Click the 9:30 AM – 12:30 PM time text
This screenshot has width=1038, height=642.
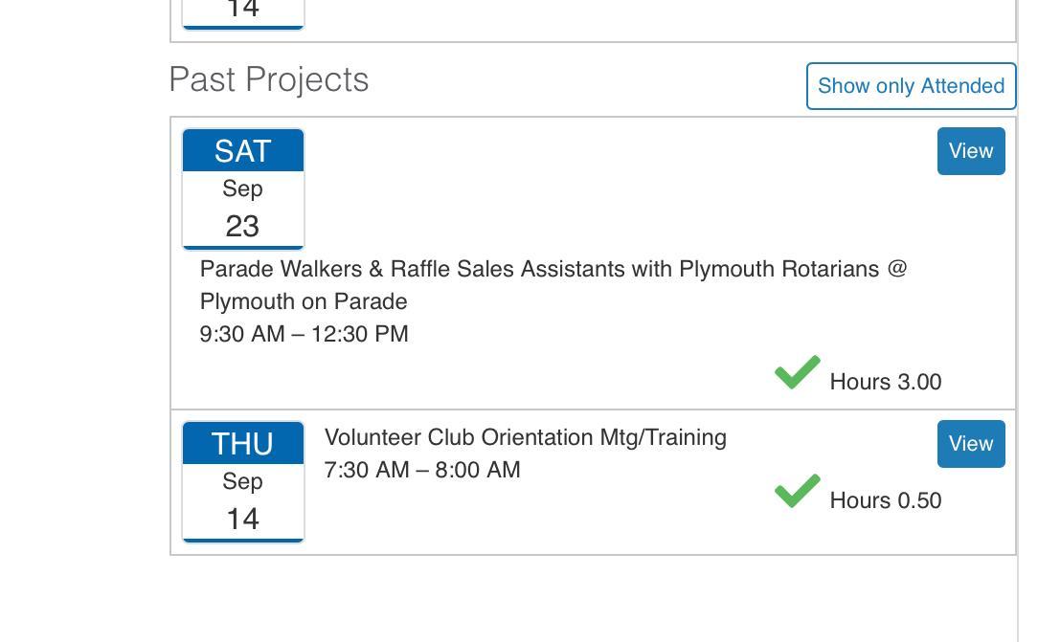[x=304, y=334]
